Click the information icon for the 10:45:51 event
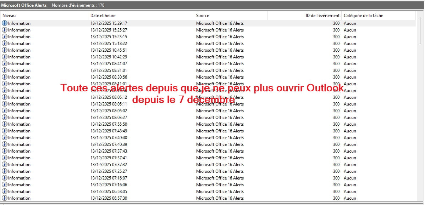Image resolution: width=425 pixels, height=205 pixels. [x=5, y=50]
